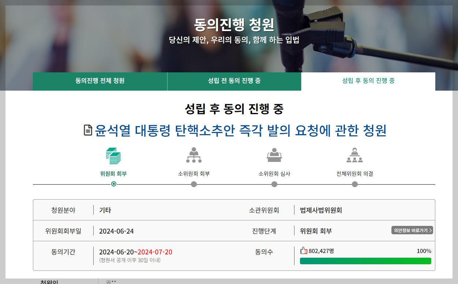Click the 소위원회 회부 progress dot
Image resolution: width=458 pixels, height=284 pixels.
pos(194,185)
